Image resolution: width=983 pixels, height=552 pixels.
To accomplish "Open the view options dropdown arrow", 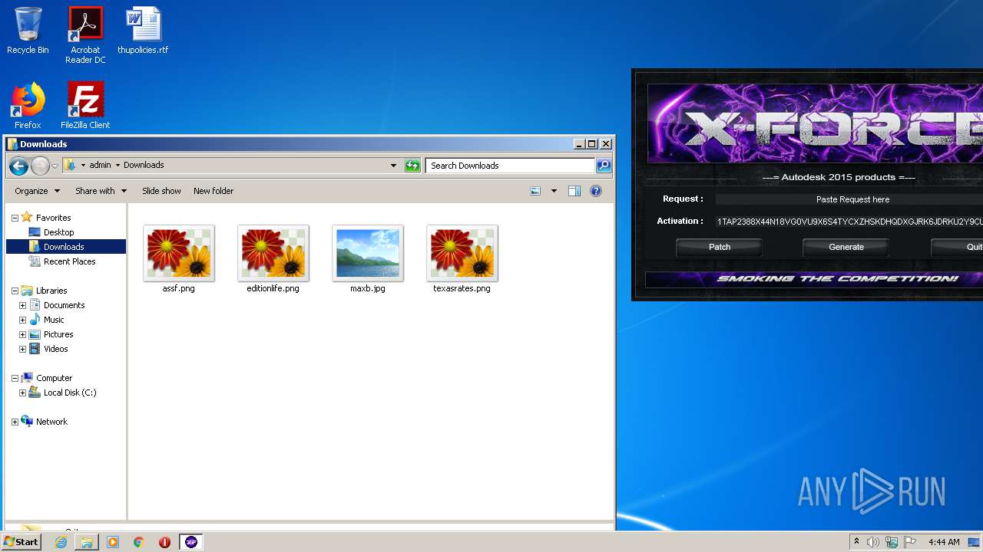I will 554,191.
